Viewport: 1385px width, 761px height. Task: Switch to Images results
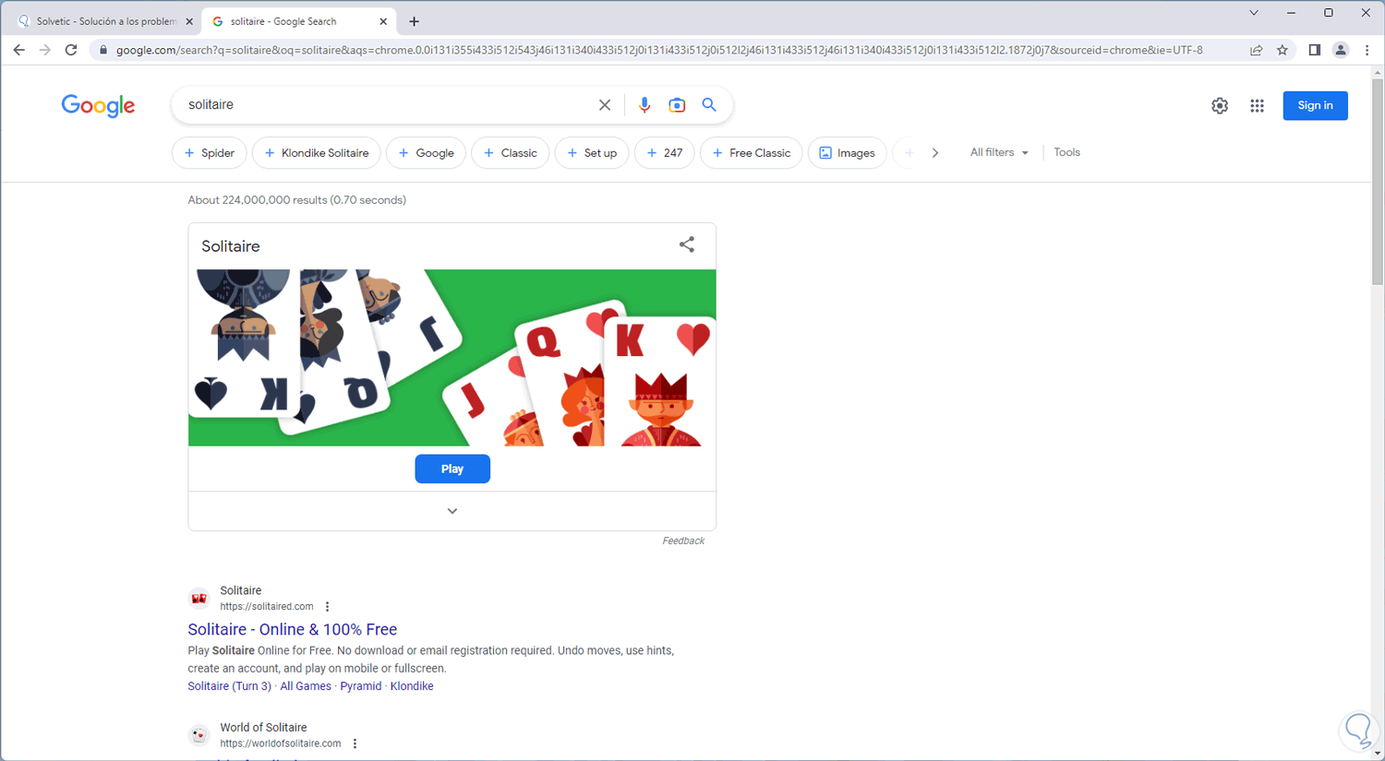848,153
